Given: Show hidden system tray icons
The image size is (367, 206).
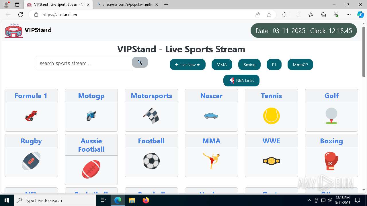Looking at the screenshot, I should [309, 200].
